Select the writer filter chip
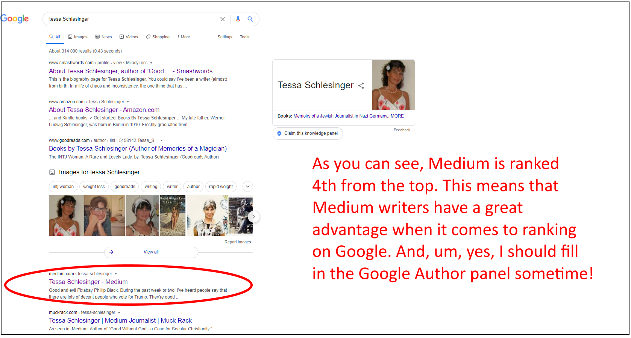 tap(172, 187)
